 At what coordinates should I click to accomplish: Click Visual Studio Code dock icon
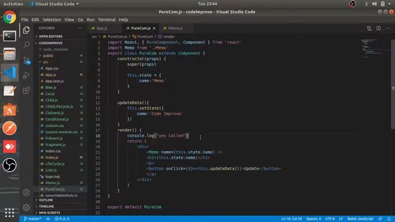(x=10, y=73)
